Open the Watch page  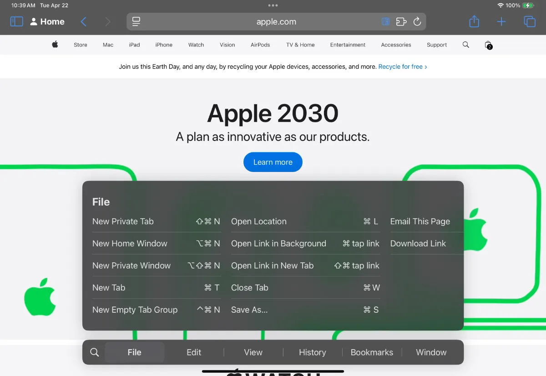coord(196,45)
